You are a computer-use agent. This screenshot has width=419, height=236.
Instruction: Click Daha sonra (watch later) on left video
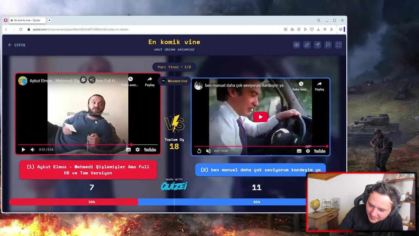coord(130,82)
